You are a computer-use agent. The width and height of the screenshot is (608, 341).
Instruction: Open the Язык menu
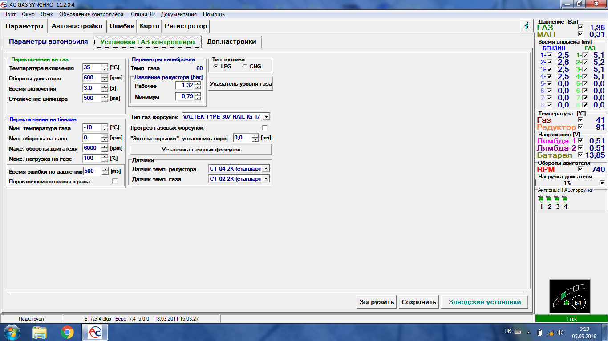[x=47, y=14]
